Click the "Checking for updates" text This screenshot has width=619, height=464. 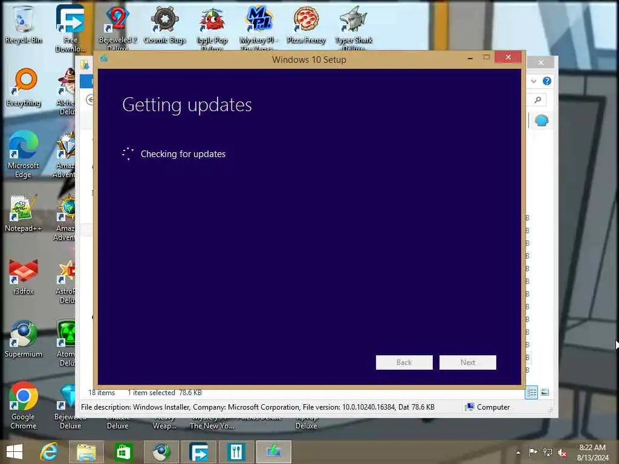[x=183, y=154]
